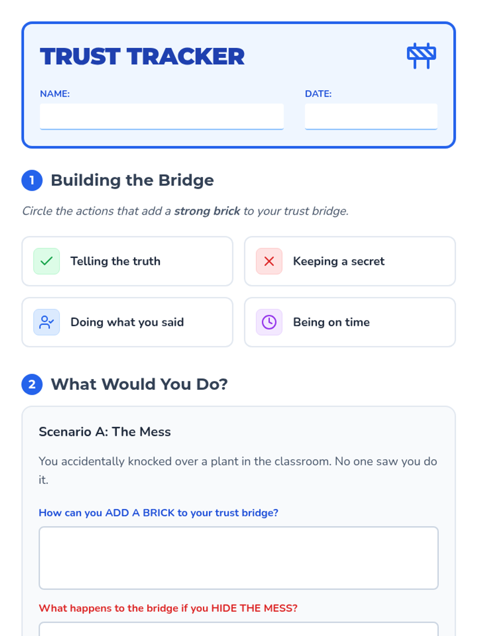The height and width of the screenshot is (636, 477).
Task: Click the red X icon
Action: click(269, 261)
